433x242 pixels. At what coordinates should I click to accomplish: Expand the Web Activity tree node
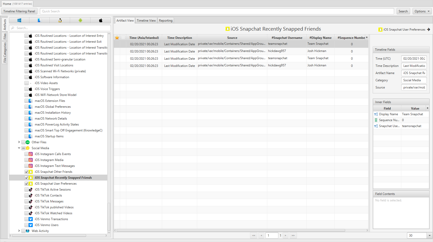pos(19,231)
